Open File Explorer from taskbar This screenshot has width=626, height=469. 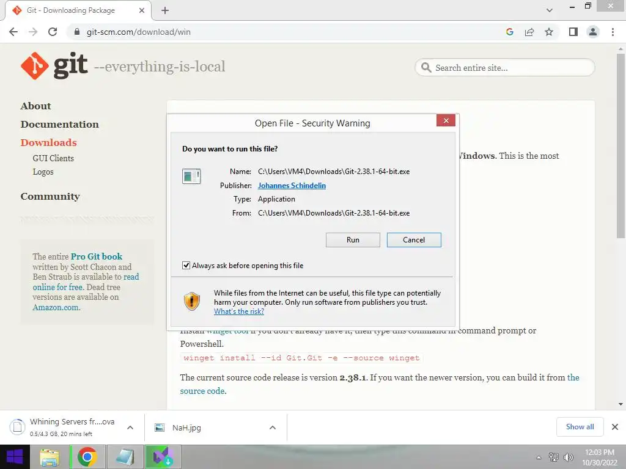coord(49,457)
